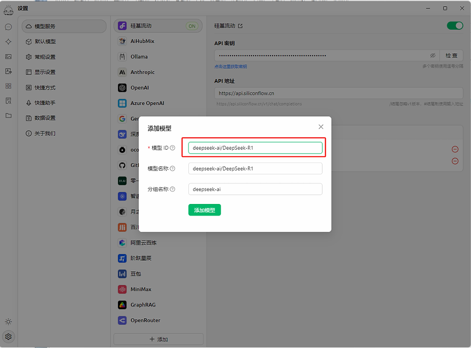Click the 豆包 provider icon
Screen dimensions: 471x348
(122, 274)
